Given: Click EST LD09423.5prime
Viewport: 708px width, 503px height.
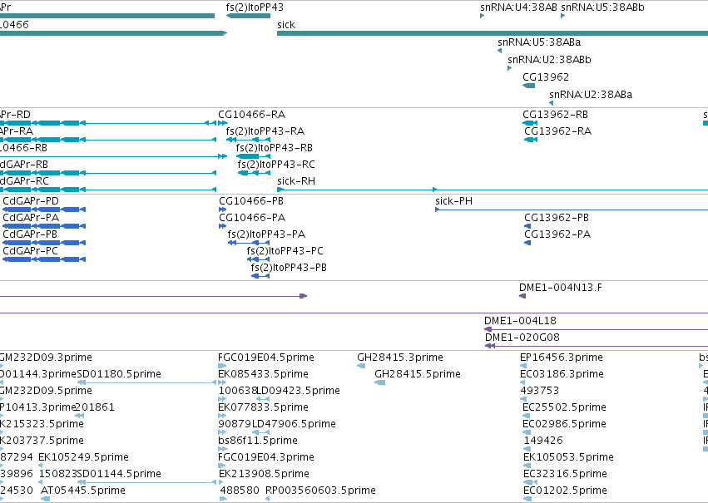Looking at the screenshot, I should tap(298, 391).
